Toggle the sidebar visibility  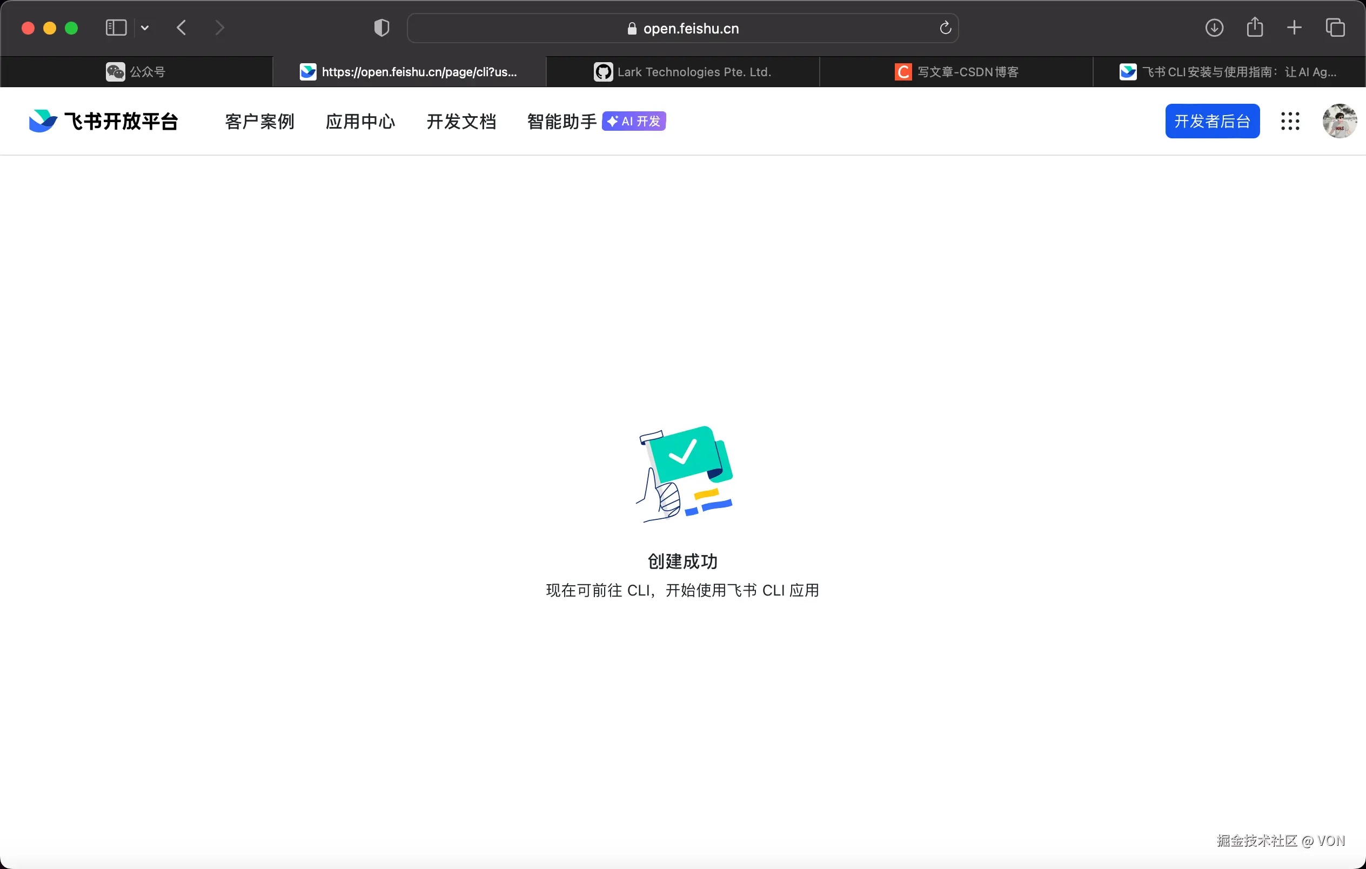[x=115, y=27]
